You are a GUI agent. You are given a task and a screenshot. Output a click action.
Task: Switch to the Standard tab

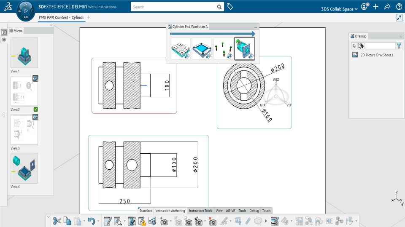point(146,211)
